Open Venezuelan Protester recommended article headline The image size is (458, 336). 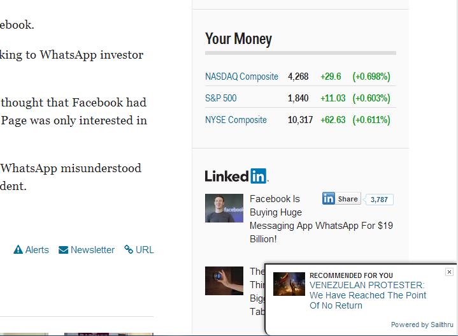click(x=368, y=295)
